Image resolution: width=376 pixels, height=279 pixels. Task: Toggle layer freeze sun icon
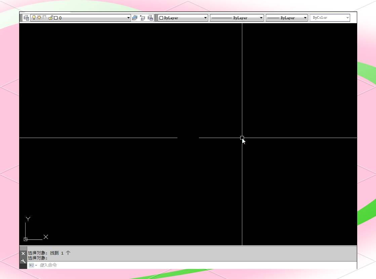(39, 17)
